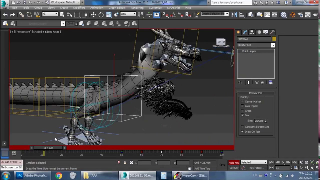Viewport: 320px width, 180px height.
Task: Switch to the Modify panel tab
Action: click(245, 32)
